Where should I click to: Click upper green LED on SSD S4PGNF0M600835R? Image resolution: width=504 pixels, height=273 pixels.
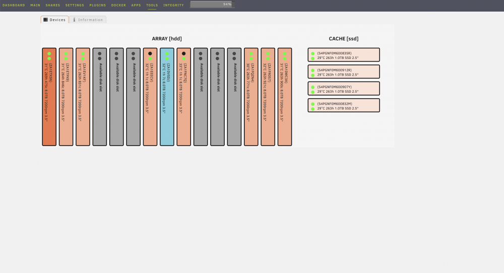tap(313, 53)
